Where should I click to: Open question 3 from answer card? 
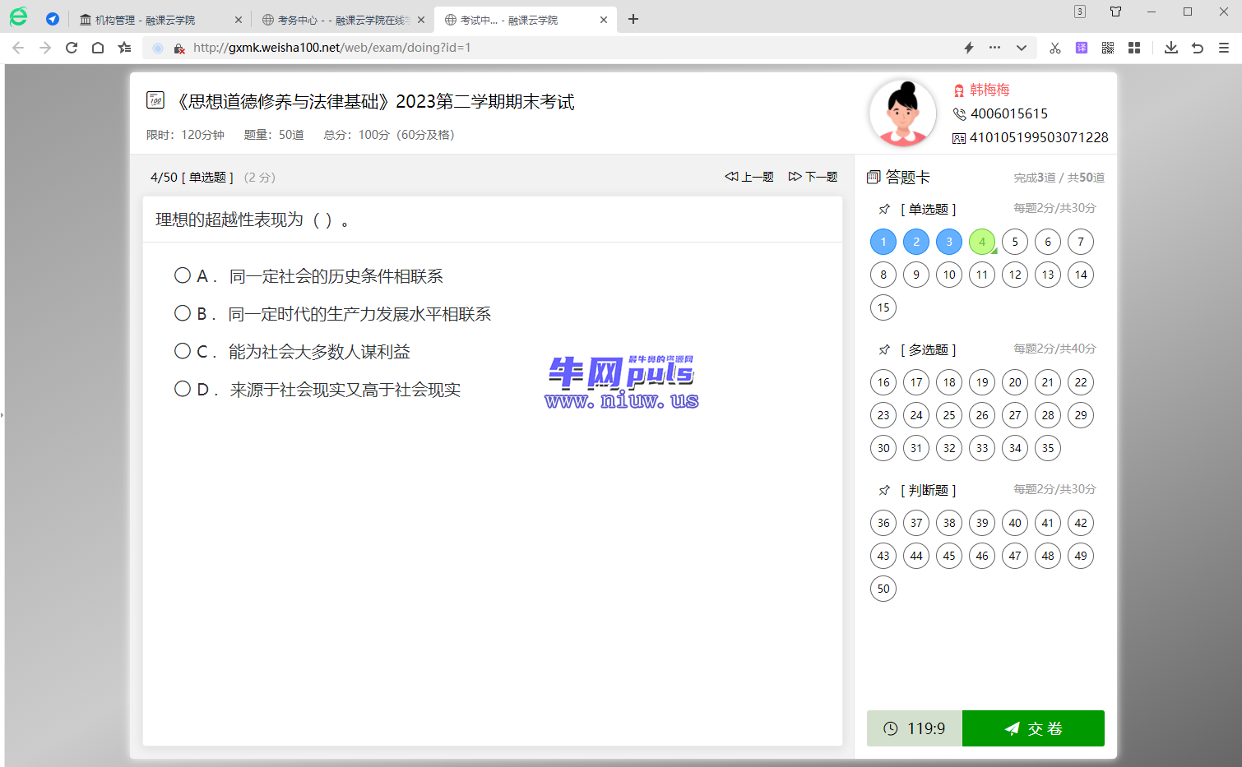click(x=949, y=242)
